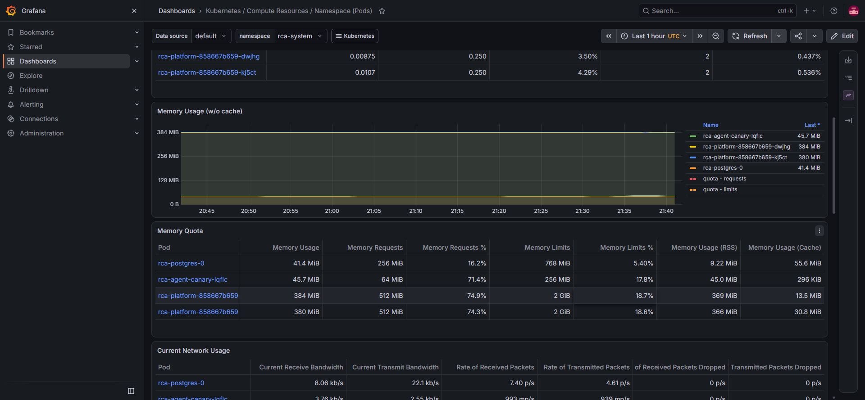Collapse the right sidebar with the arrow-bar icon

click(x=848, y=121)
